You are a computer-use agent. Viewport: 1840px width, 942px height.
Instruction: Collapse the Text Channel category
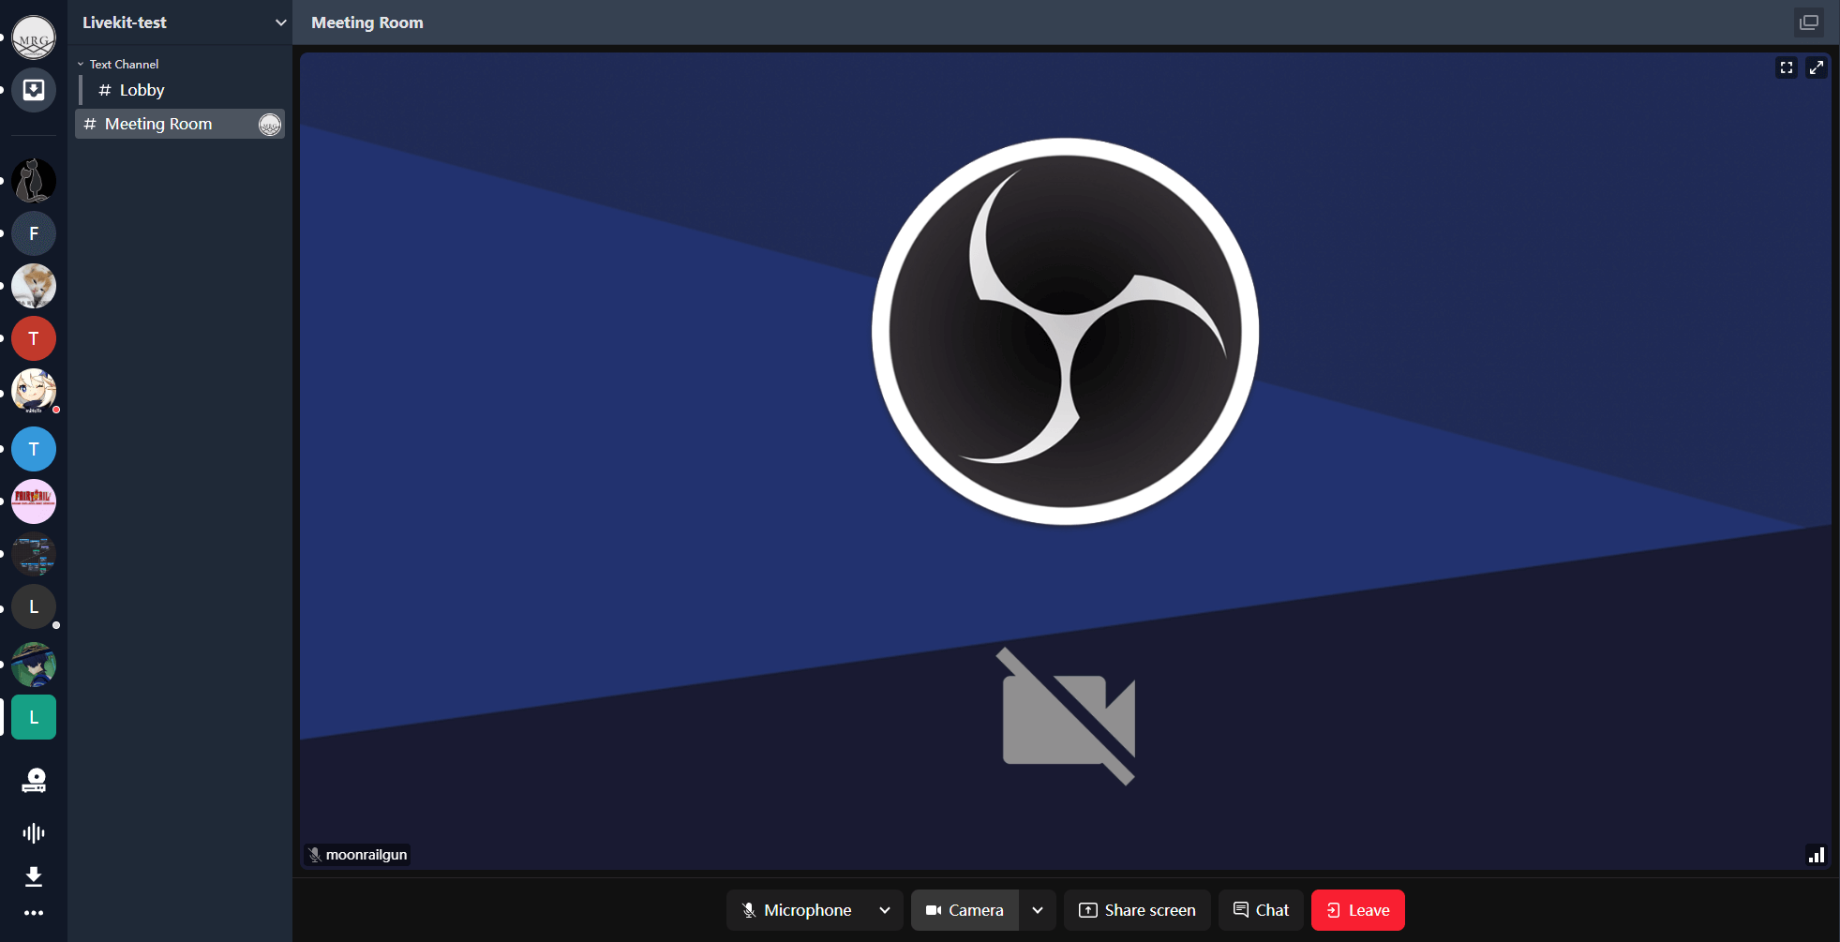point(118,64)
